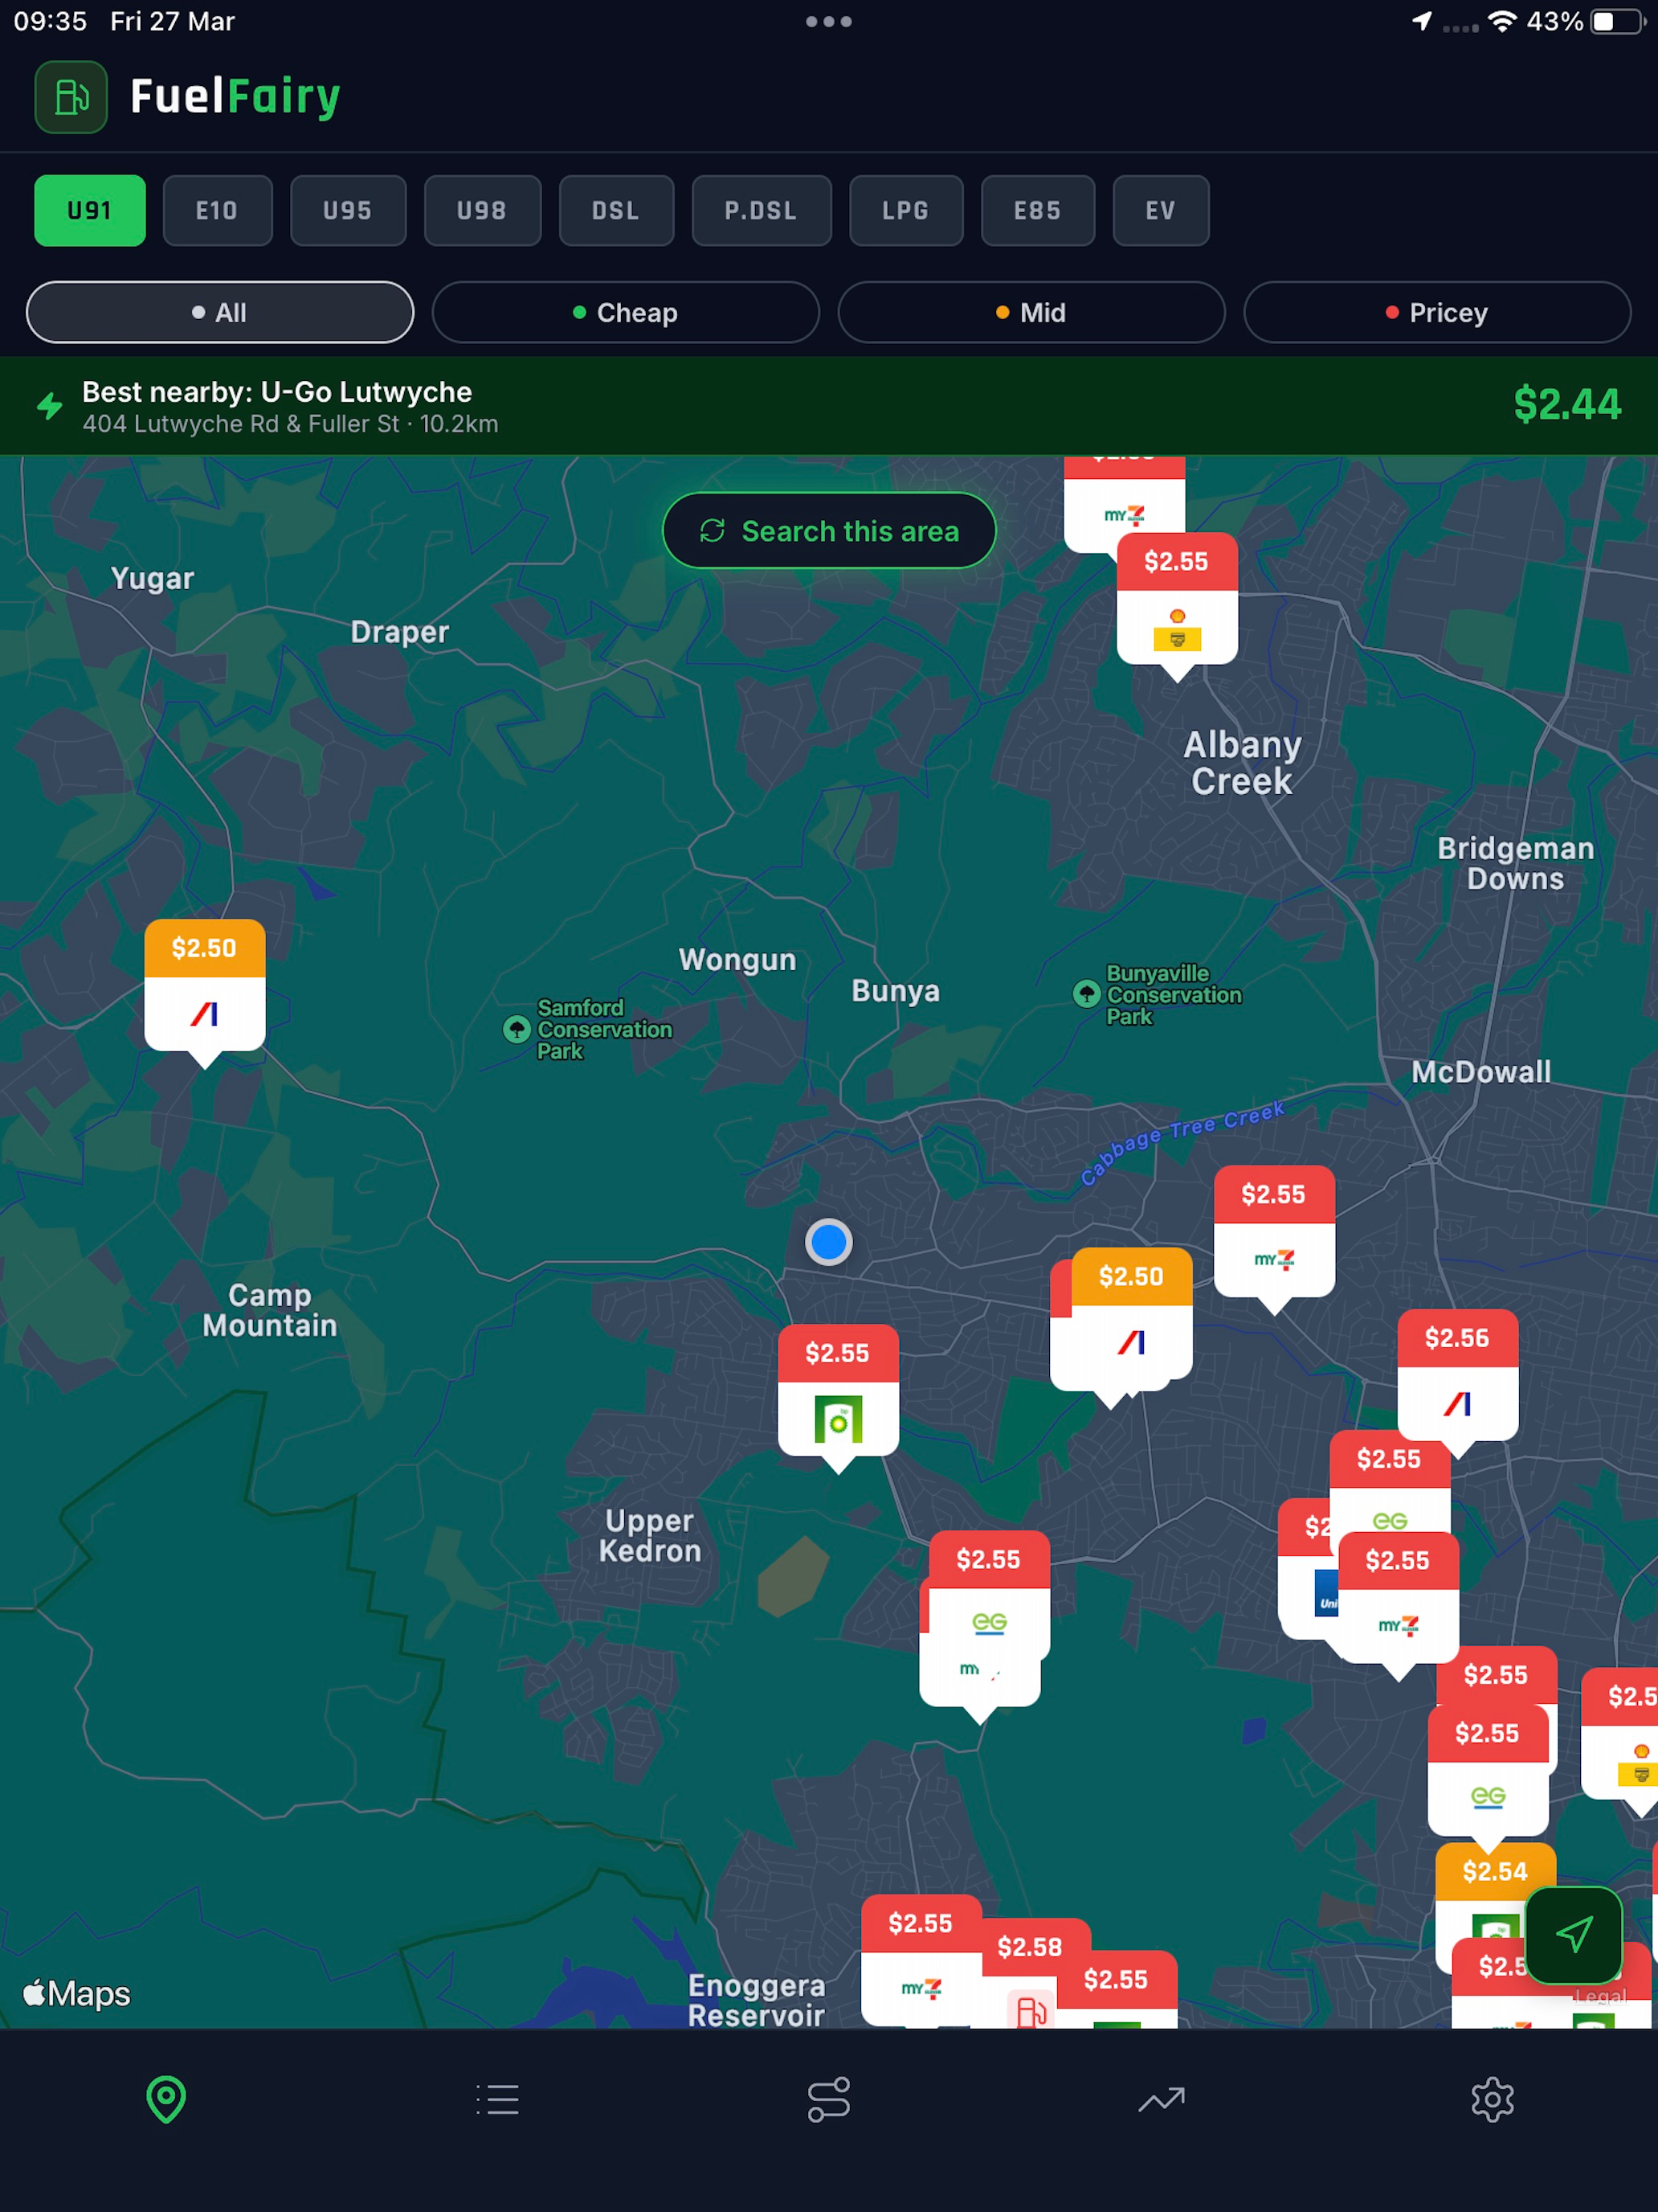The image size is (1658, 2212).
Task: Tap Samford Conservation Park marker
Action: [517, 1029]
